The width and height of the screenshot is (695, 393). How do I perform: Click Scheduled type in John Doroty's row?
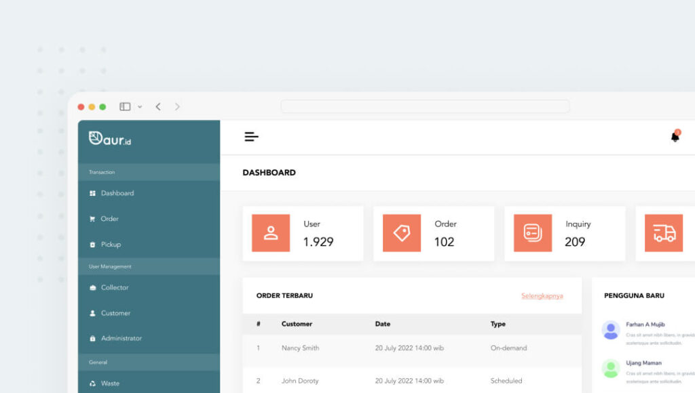[x=506, y=381]
